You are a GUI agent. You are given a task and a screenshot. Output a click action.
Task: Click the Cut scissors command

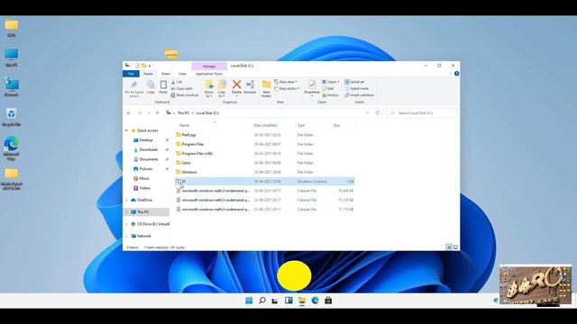pyautogui.click(x=177, y=82)
